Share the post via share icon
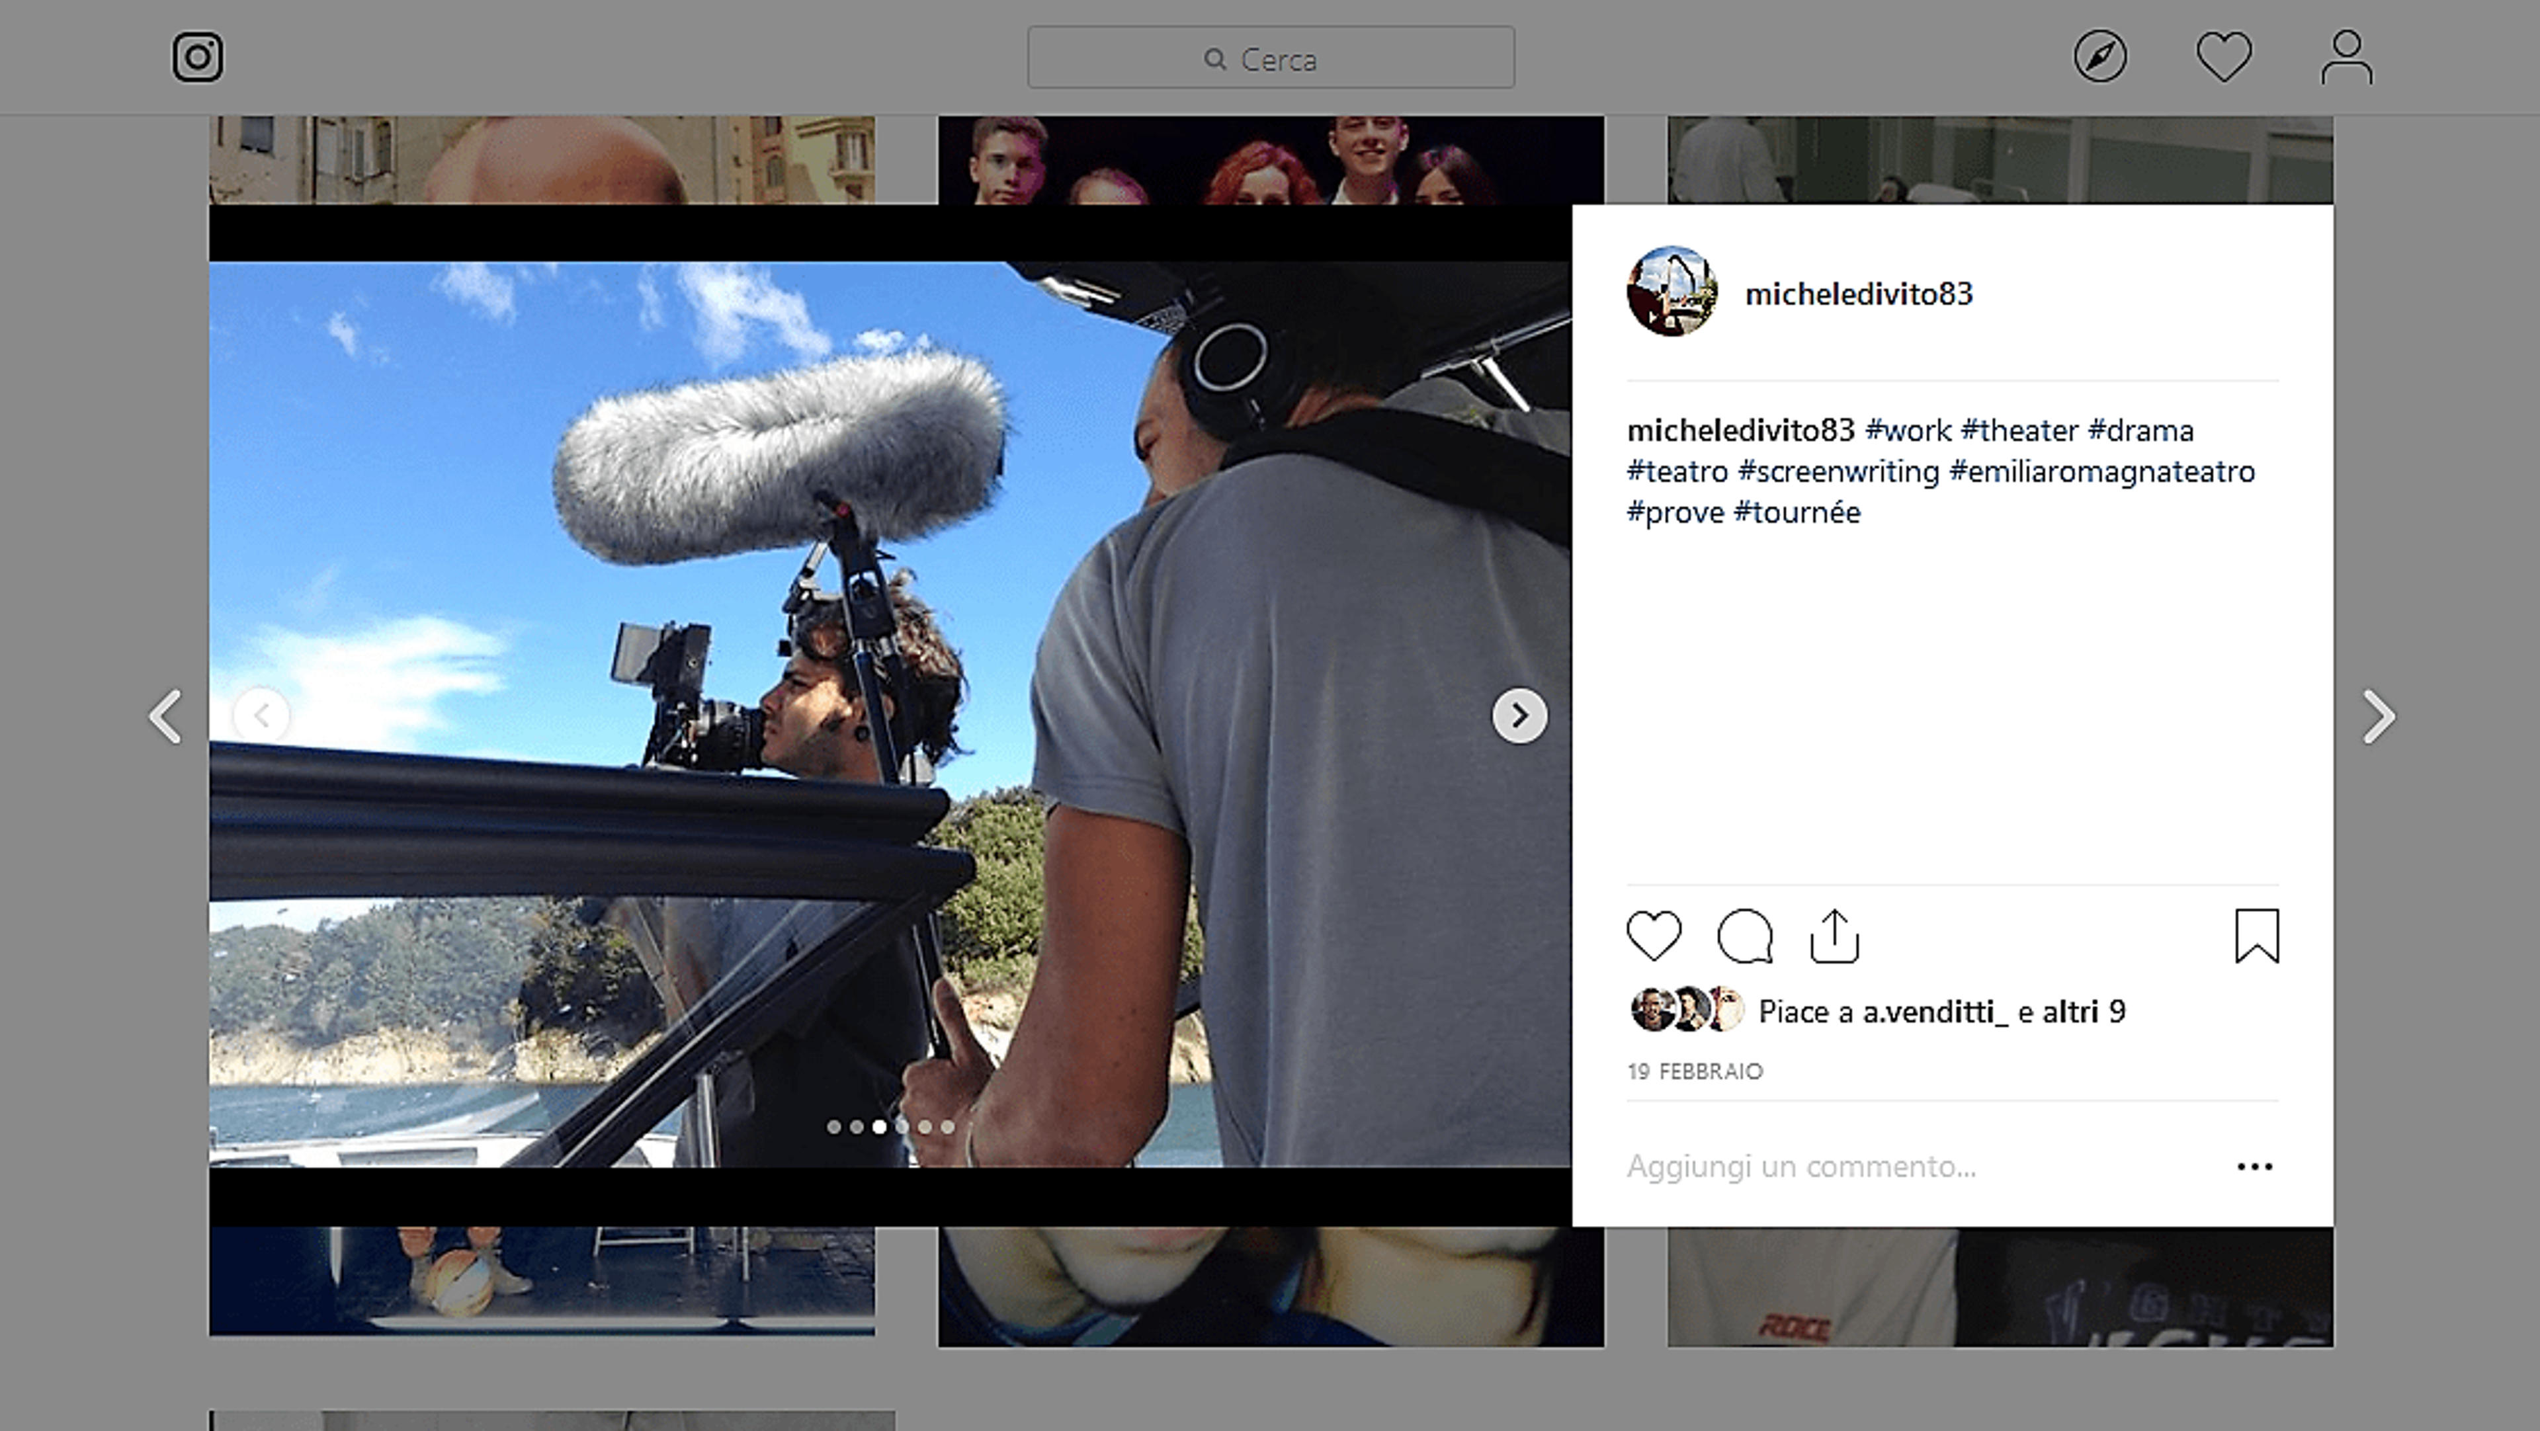 pyautogui.click(x=1834, y=936)
